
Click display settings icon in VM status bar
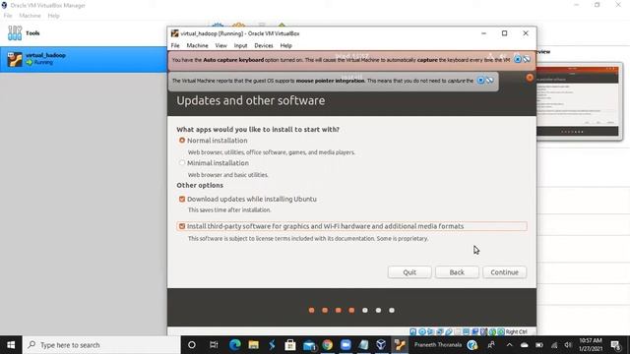pyautogui.click(x=466, y=332)
